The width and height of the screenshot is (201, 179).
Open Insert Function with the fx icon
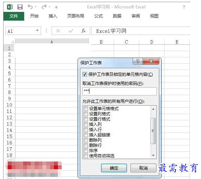[x=83, y=31]
